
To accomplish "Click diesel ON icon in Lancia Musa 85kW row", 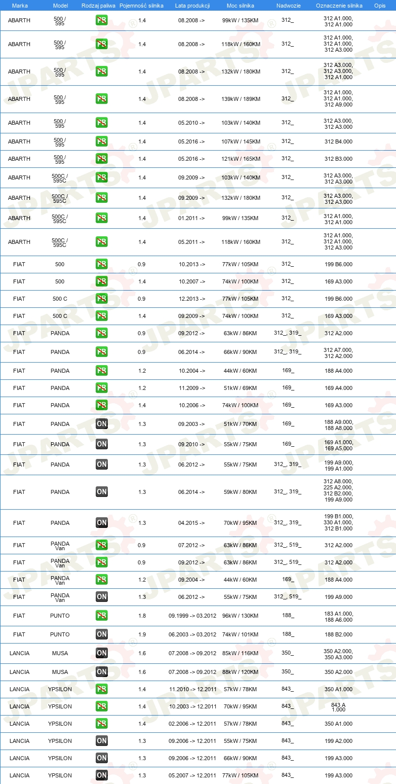I will click(x=102, y=653).
